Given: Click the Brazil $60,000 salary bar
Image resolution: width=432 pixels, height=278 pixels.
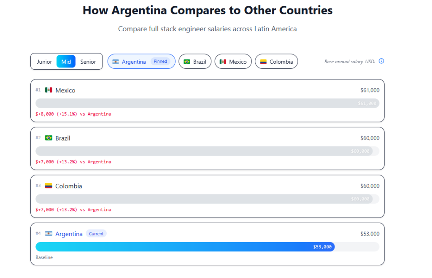Looking at the screenshot, I should pyautogui.click(x=204, y=151).
